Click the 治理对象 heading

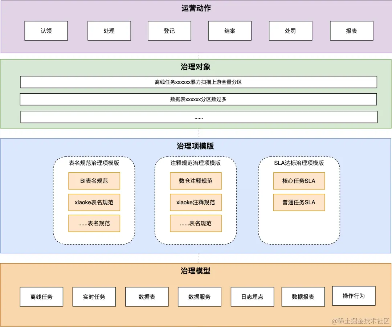pyautogui.click(x=196, y=67)
